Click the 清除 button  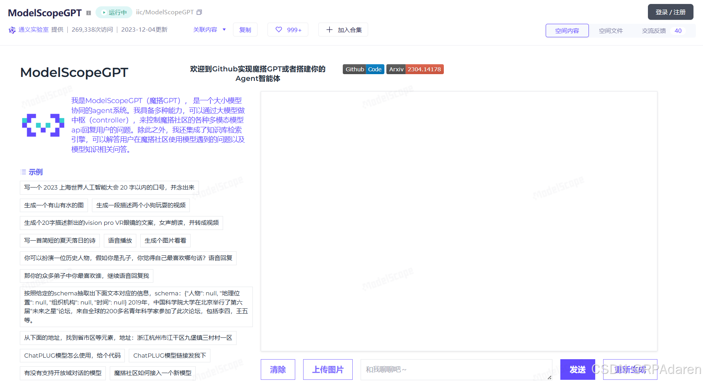tap(278, 370)
